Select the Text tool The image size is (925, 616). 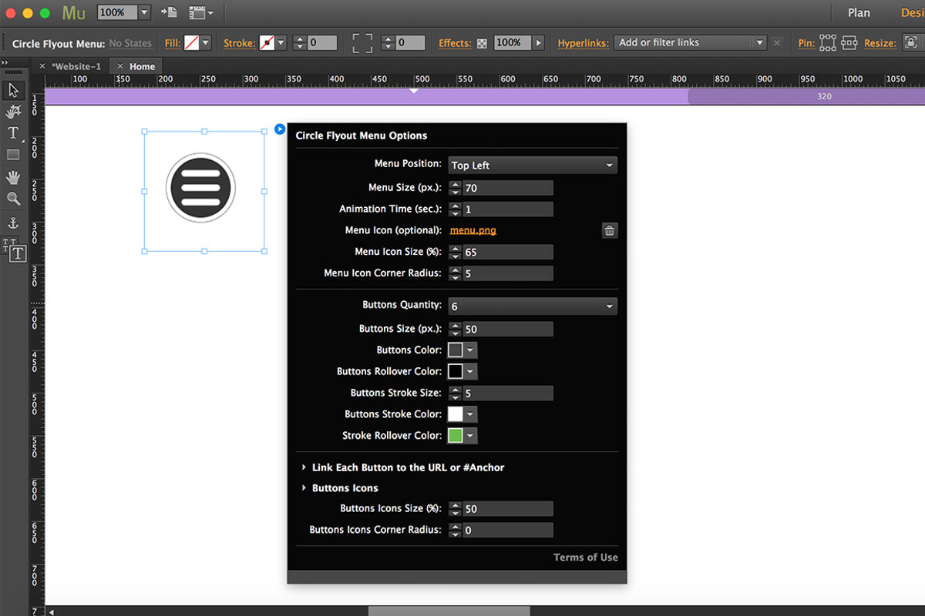pos(15,132)
